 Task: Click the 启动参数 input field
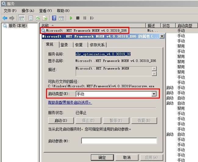click(119, 141)
